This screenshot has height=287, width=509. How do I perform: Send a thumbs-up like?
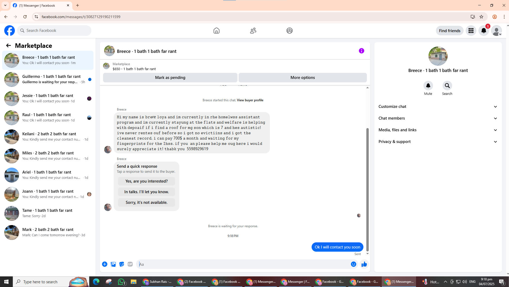tap(364, 264)
